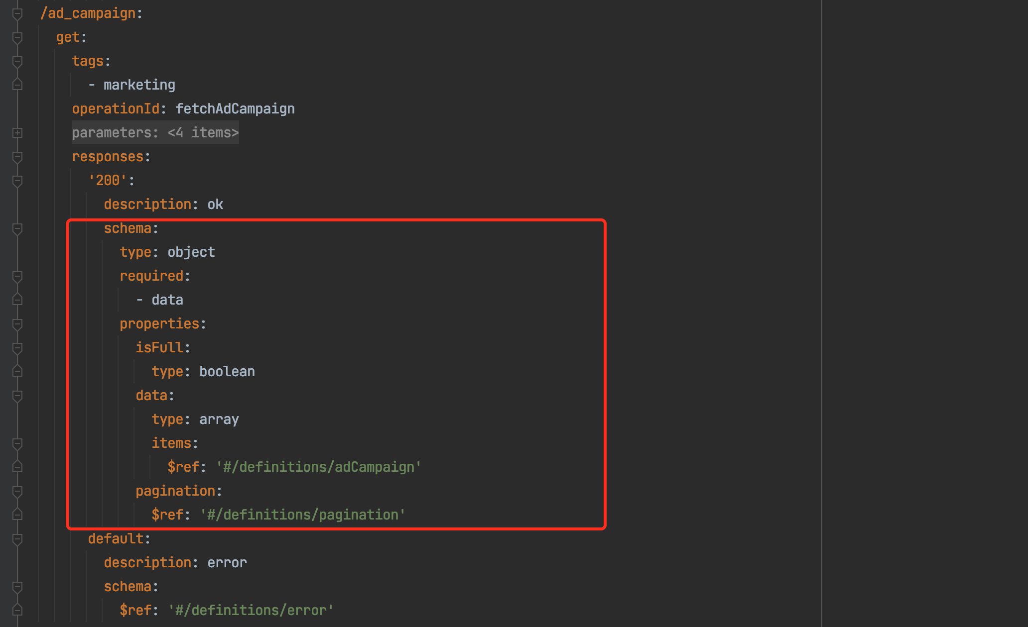Collapse the get: block fold marker
This screenshot has height=627, width=1028.
[x=17, y=37]
